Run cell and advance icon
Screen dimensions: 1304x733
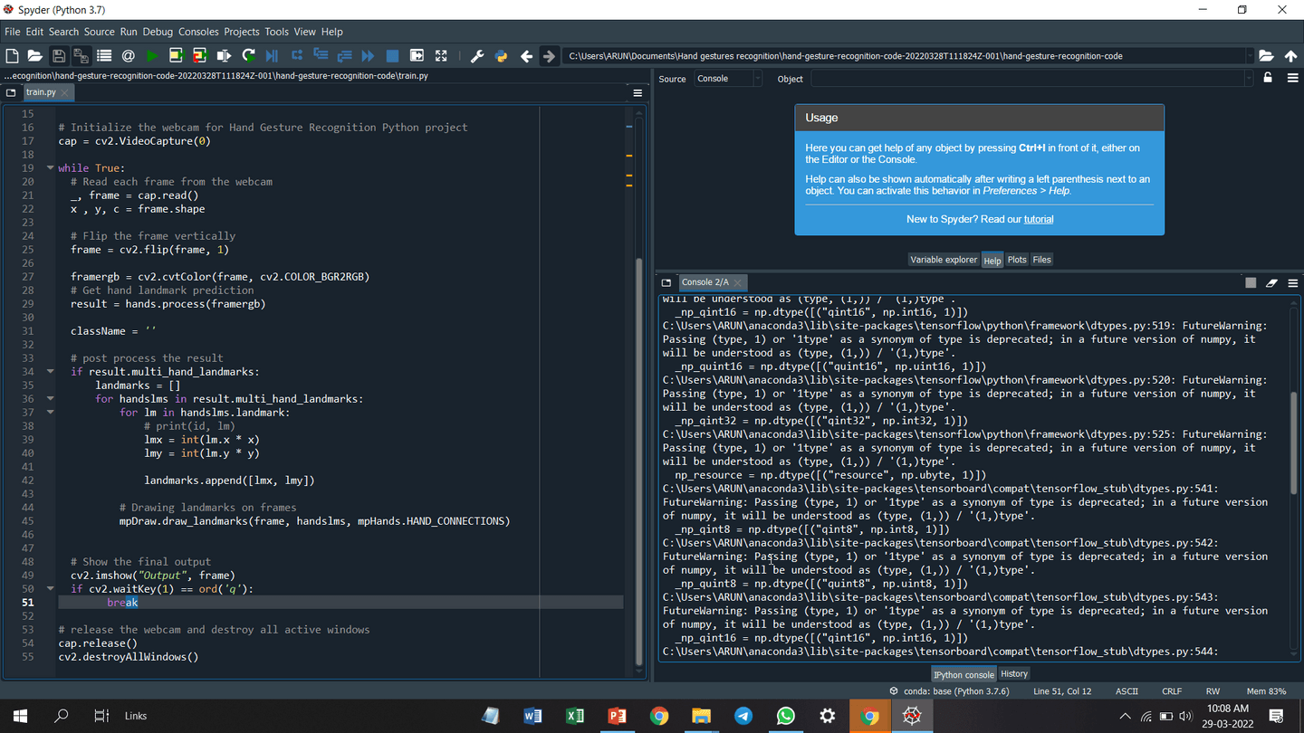(x=199, y=56)
